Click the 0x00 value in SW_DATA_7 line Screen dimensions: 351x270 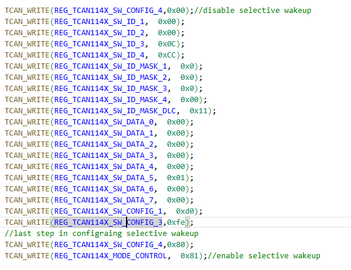176,200
